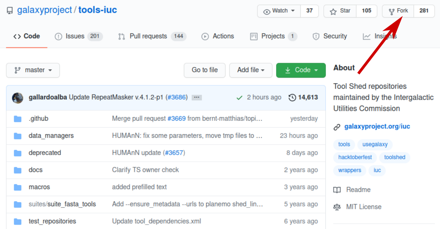440x229 pixels.
Task: Open the data_managers folder
Action: pos(51,136)
